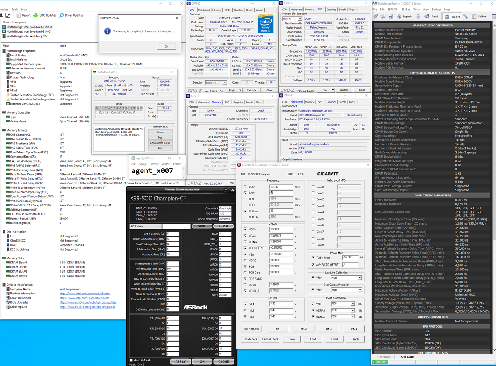Open BIOS Value dropdown in Timing Configurator
496x366 pixels.
pyautogui.click(x=145, y=226)
